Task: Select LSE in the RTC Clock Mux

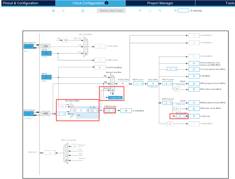Action: [86, 47]
